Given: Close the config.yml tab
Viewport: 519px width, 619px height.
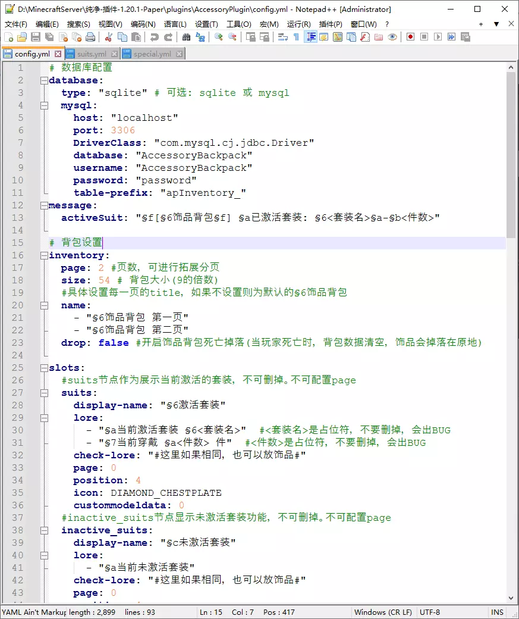Looking at the screenshot, I should (x=58, y=54).
